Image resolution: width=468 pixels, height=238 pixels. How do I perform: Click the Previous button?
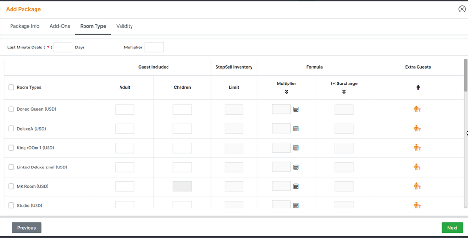(x=26, y=228)
